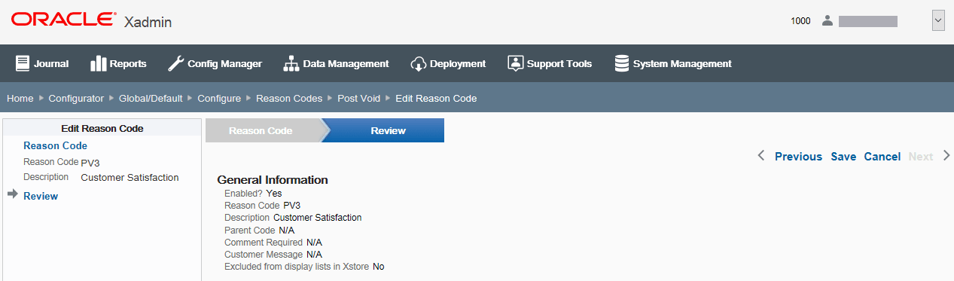Click the Customer Message N/A value
Viewport: 954px width, 281px height.
coord(314,255)
